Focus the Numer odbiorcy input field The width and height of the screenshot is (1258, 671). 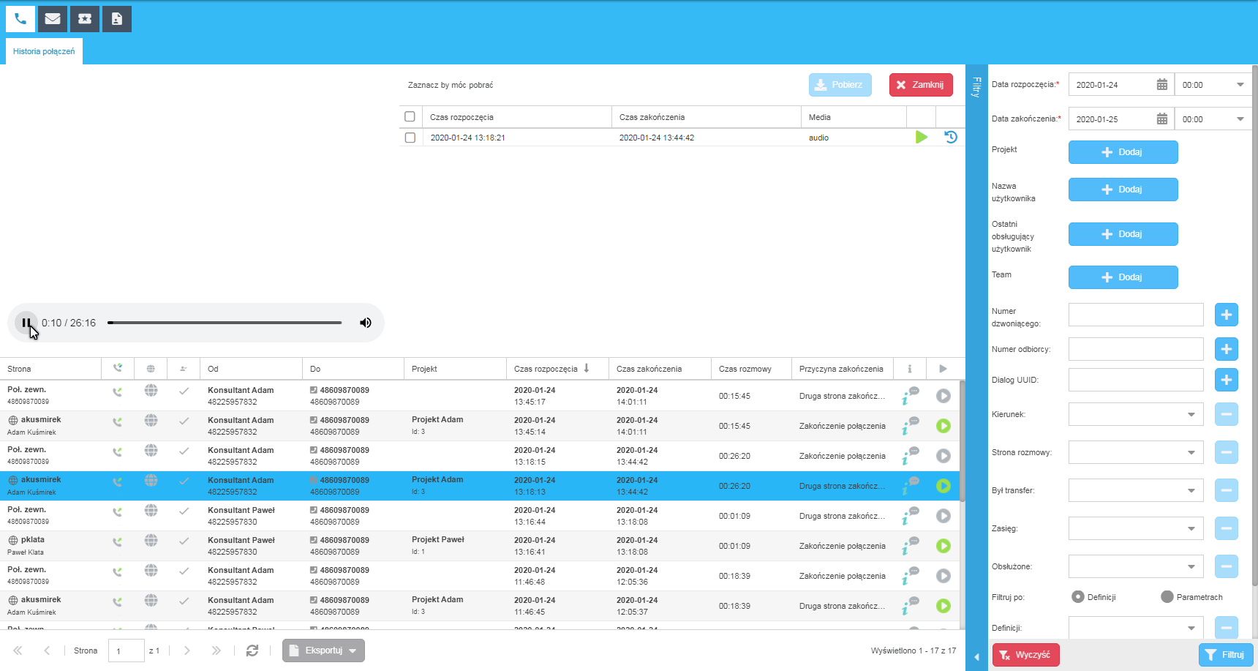tap(1136, 349)
